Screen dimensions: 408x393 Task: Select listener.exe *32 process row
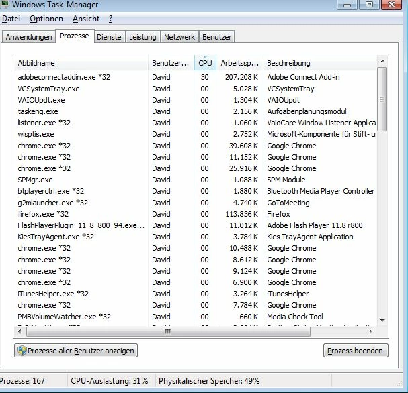(195, 123)
